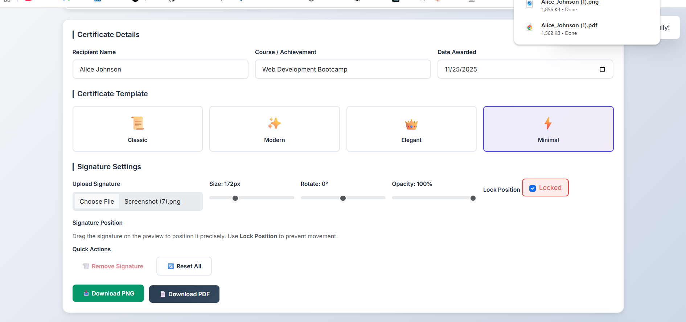The image size is (686, 322).
Task: Edit the Recipient Name field
Action: (160, 69)
